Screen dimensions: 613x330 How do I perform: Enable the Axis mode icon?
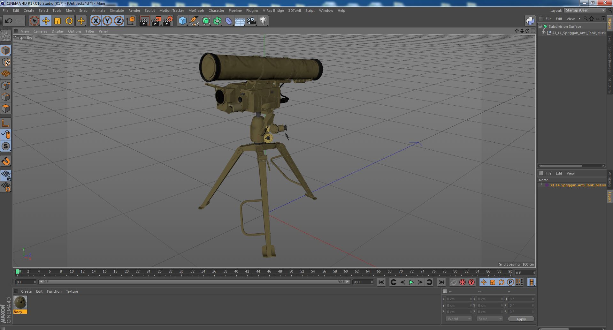tap(6, 123)
